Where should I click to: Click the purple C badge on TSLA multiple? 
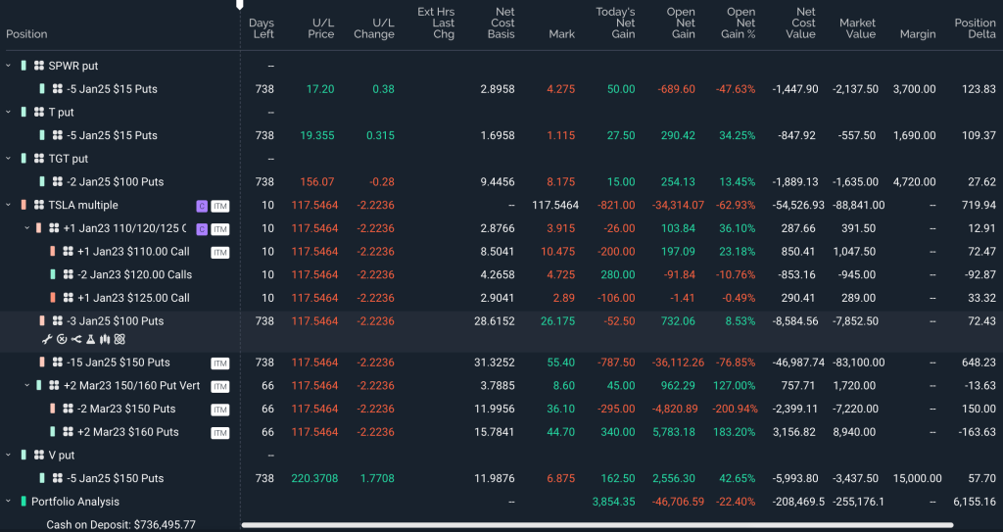[x=201, y=205]
